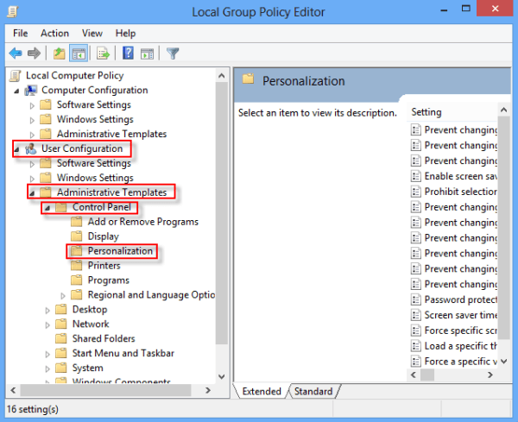Click the Forward arrow toolbar icon
Image resolution: width=518 pixels, height=422 pixels.
click(x=34, y=53)
